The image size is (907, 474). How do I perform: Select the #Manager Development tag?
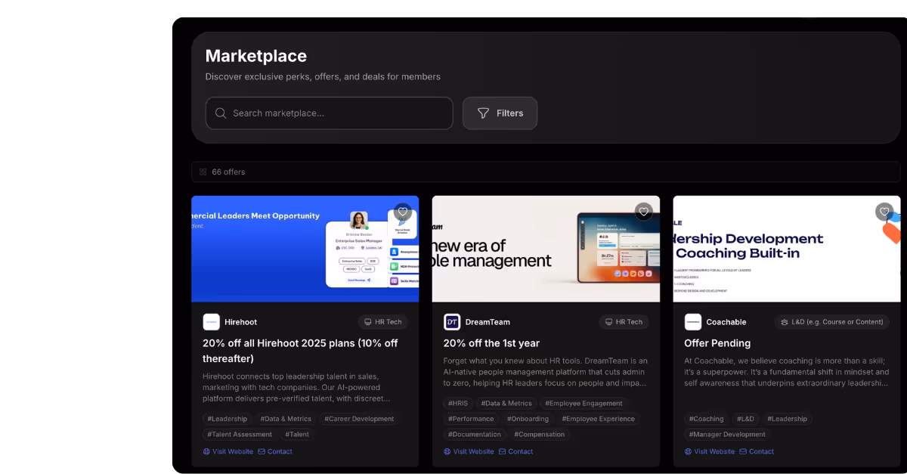point(727,435)
